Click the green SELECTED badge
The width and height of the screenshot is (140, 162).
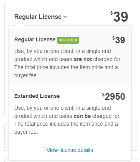(x=68, y=40)
